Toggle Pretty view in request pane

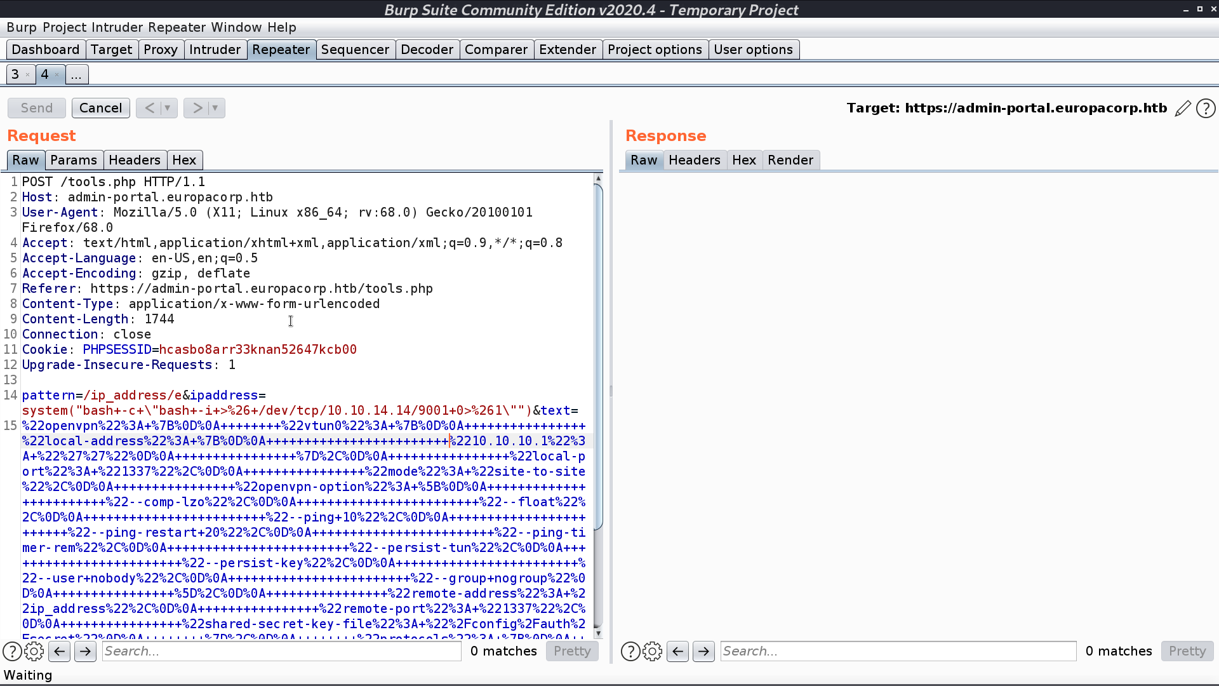[572, 651]
